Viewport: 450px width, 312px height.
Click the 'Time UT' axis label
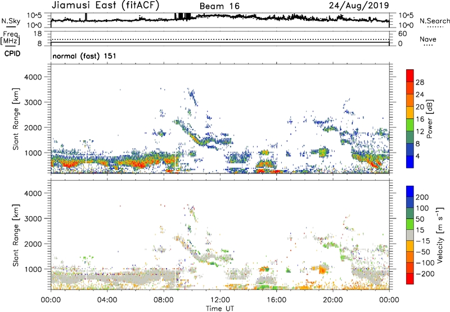220,309
